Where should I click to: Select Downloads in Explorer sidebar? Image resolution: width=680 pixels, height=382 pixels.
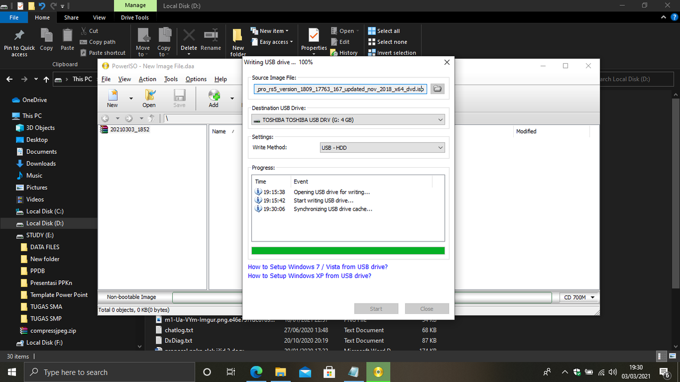pos(41,163)
